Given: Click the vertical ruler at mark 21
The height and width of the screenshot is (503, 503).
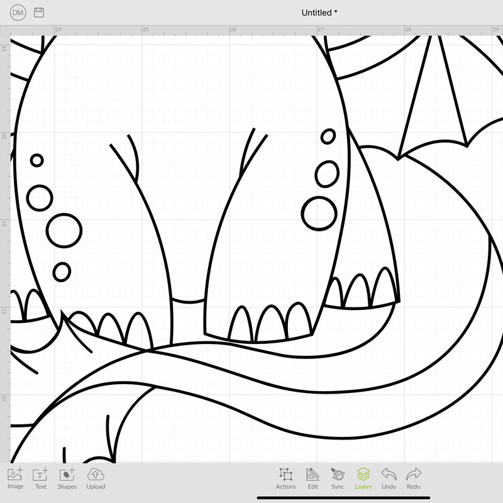Looking at the screenshot, I should pyautogui.click(x=4, y=224).
